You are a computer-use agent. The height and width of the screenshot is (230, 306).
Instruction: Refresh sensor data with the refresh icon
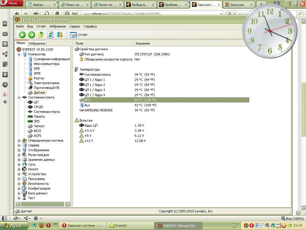(x=50, y=35)
